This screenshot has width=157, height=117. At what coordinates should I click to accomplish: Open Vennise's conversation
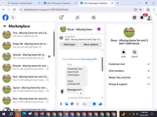pos(27,56)
